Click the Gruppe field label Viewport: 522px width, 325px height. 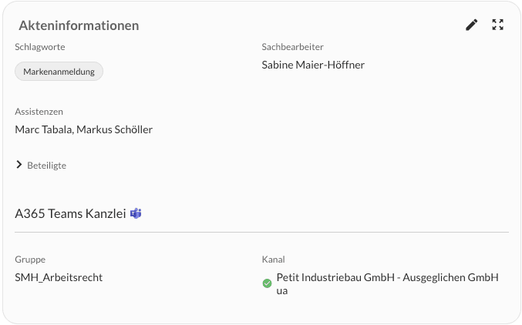[30, 260]
